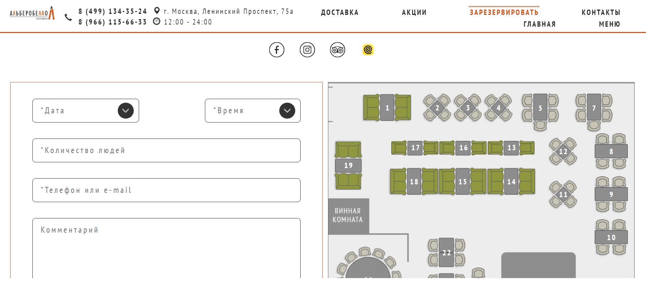Open the ДОСТАВКА menu item

tap(339, 12)
